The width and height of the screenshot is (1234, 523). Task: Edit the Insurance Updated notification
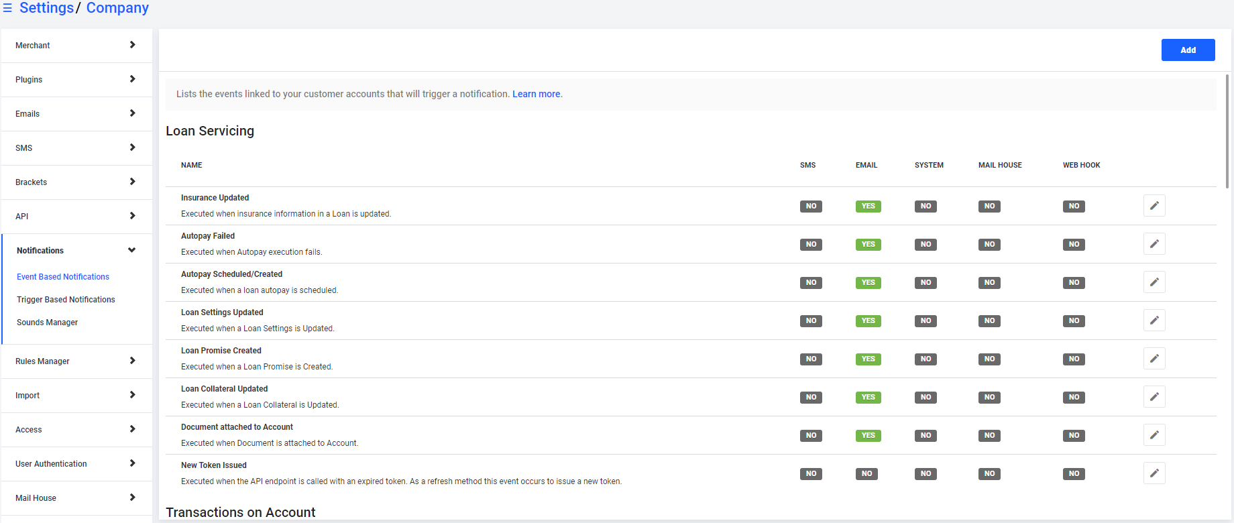click(1154, 206)
